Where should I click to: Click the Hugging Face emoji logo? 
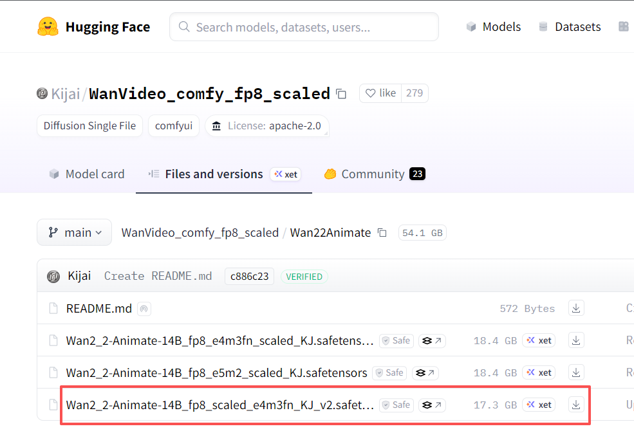tap(48, 26)
